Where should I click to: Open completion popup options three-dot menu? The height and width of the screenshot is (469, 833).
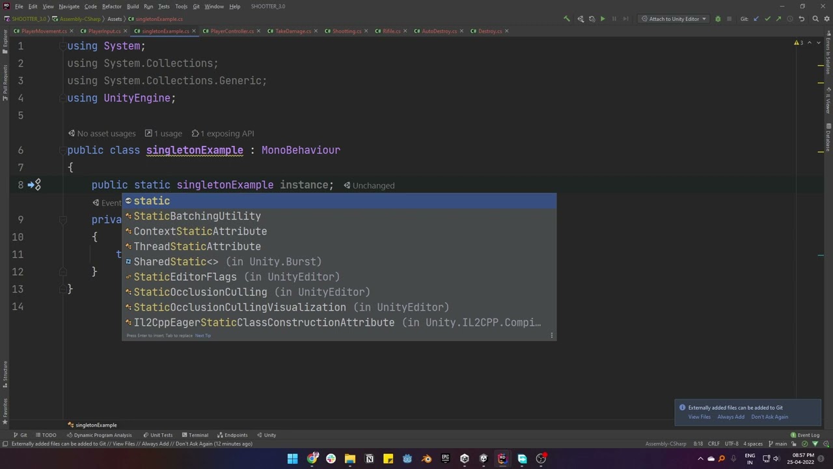point(552,335)
